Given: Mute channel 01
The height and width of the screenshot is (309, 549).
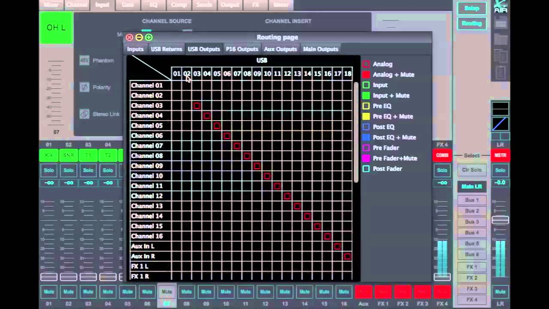Looking at the screenshot, I should pyautogui.click(x=48, y=291).
